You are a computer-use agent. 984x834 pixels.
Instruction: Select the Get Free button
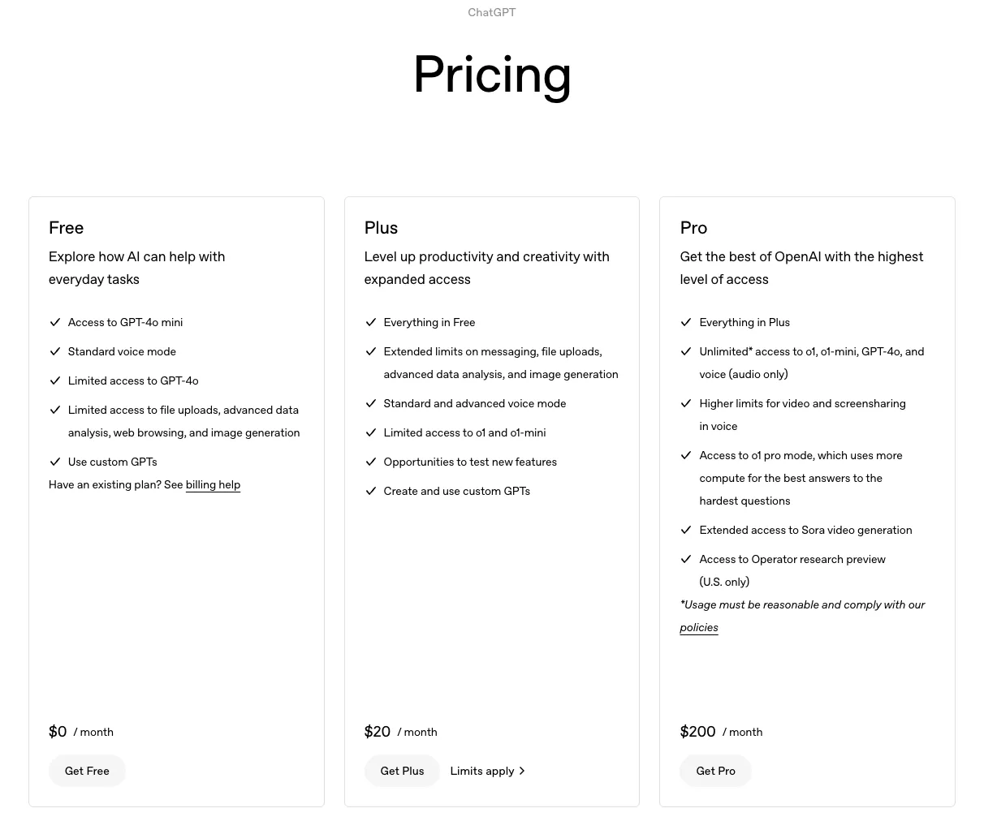pyautogui.click(x=87, y=771)
